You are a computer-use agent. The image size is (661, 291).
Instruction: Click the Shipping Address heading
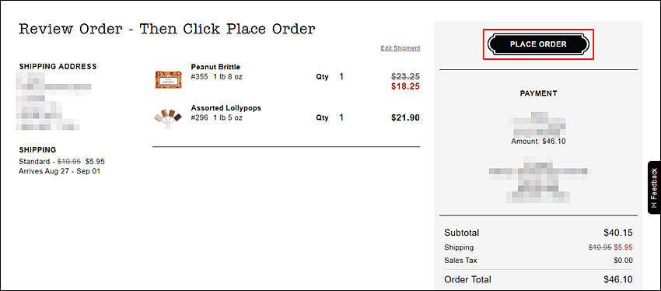tap(58, 66)
